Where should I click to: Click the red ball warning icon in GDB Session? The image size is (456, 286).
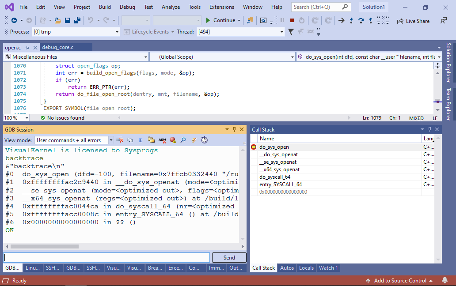tap(173, 140)
